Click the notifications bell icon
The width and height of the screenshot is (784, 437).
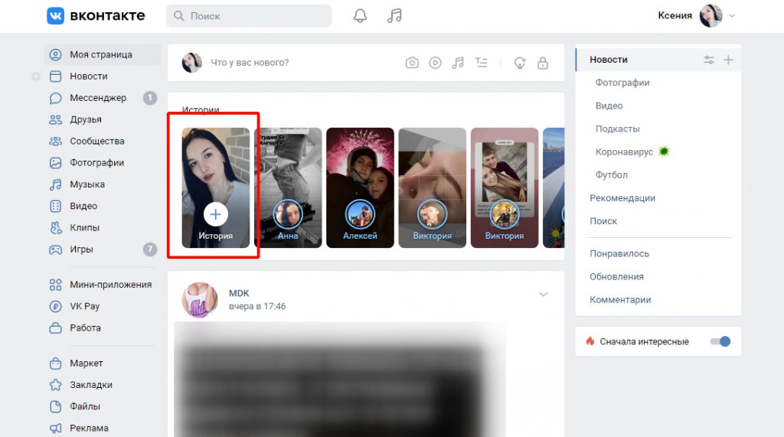point(360,16)
